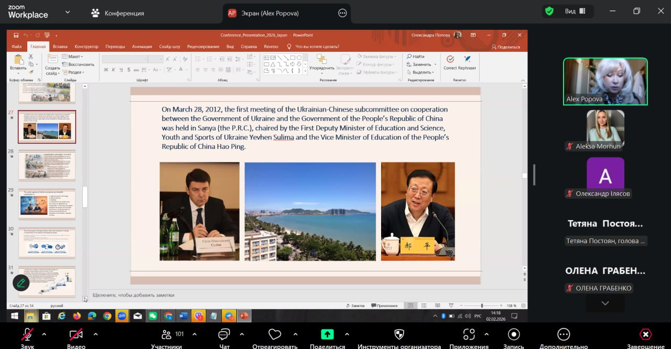This screenshot has width=671, height=349.
Task: Unmute the microphone in Zoom toolbar
Action: pyautogui.click(x=27, y=335)
